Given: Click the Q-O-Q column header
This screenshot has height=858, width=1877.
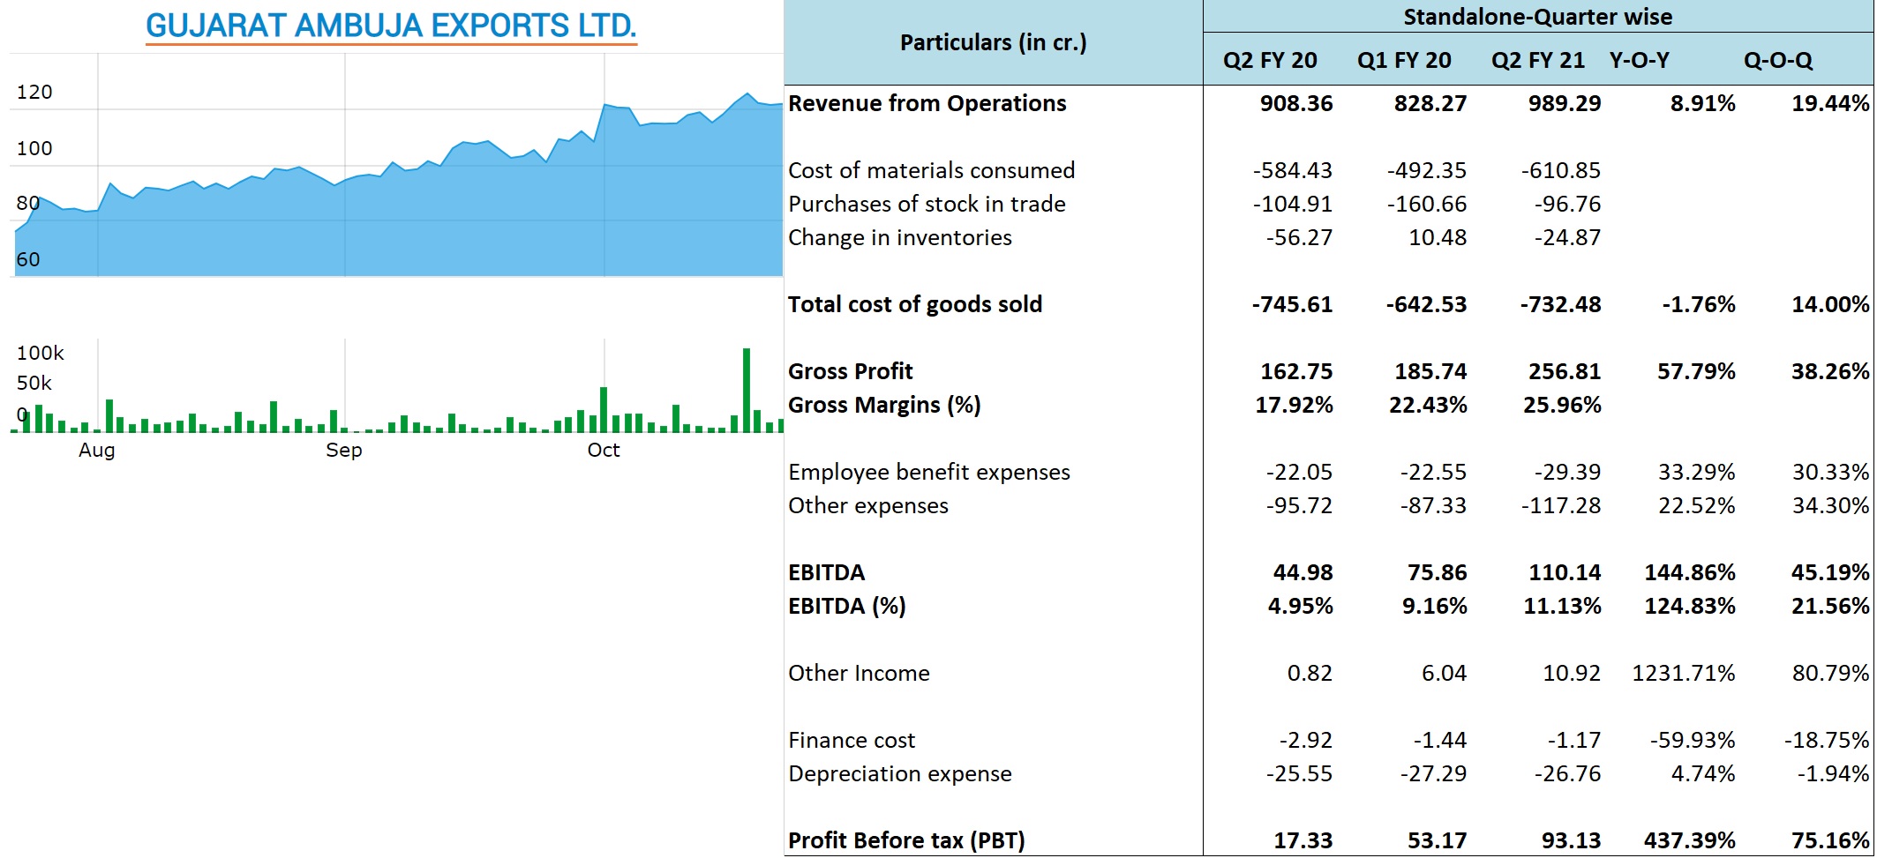Looking at the screenshot, I should (x=1777, y=60).
